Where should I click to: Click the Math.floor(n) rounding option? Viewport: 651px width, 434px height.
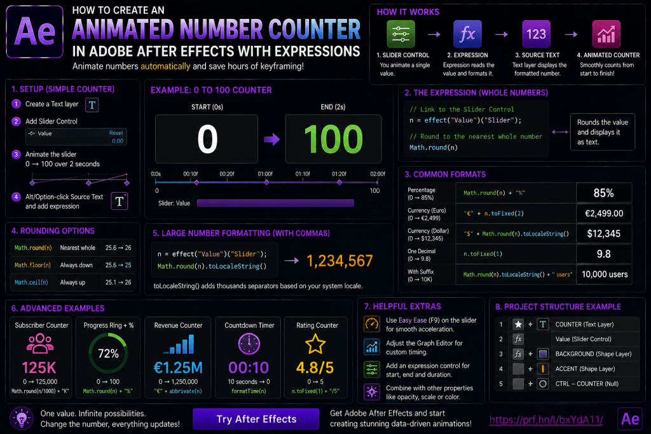coord(32,265)
